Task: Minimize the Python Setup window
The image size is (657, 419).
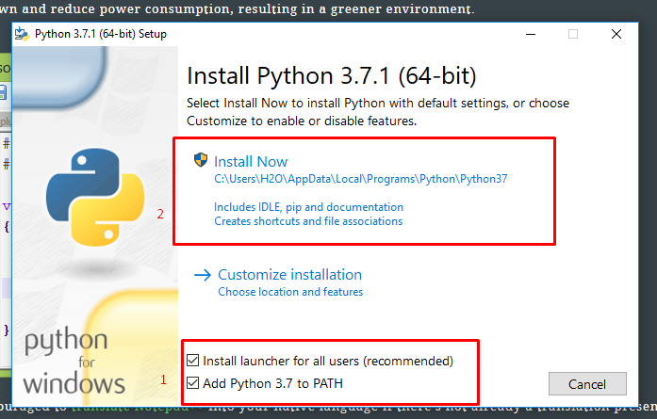Action: (531, 34)
